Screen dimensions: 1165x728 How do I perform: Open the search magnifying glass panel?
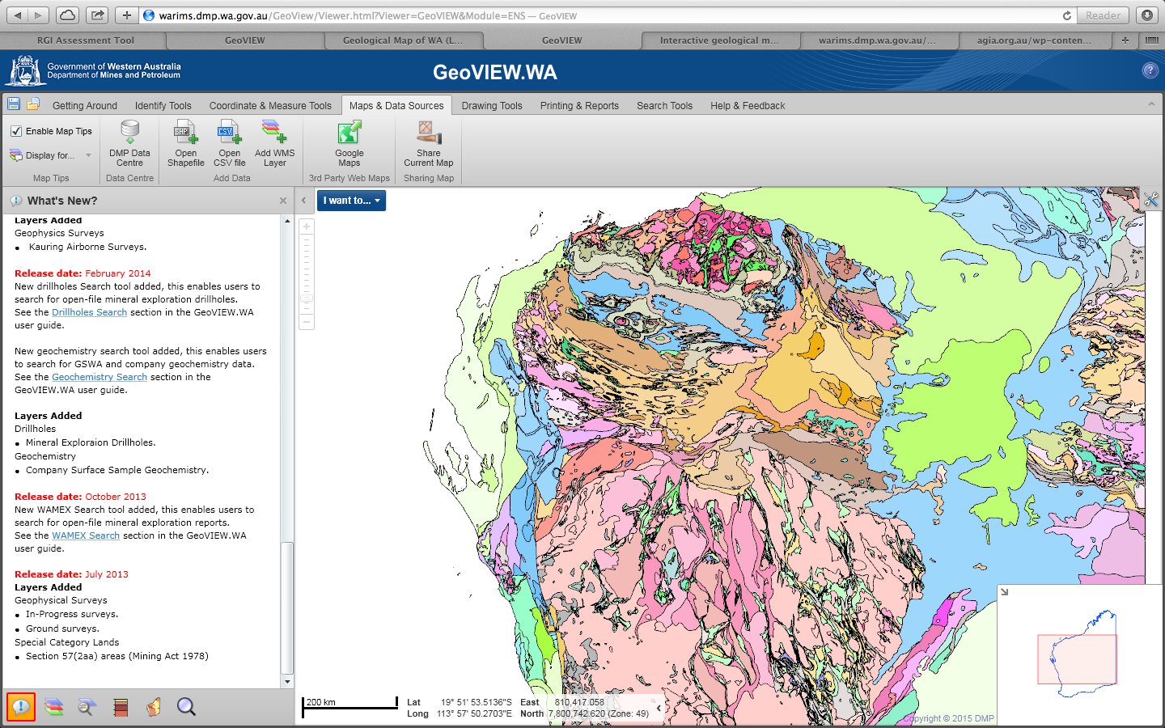point(186,707)
